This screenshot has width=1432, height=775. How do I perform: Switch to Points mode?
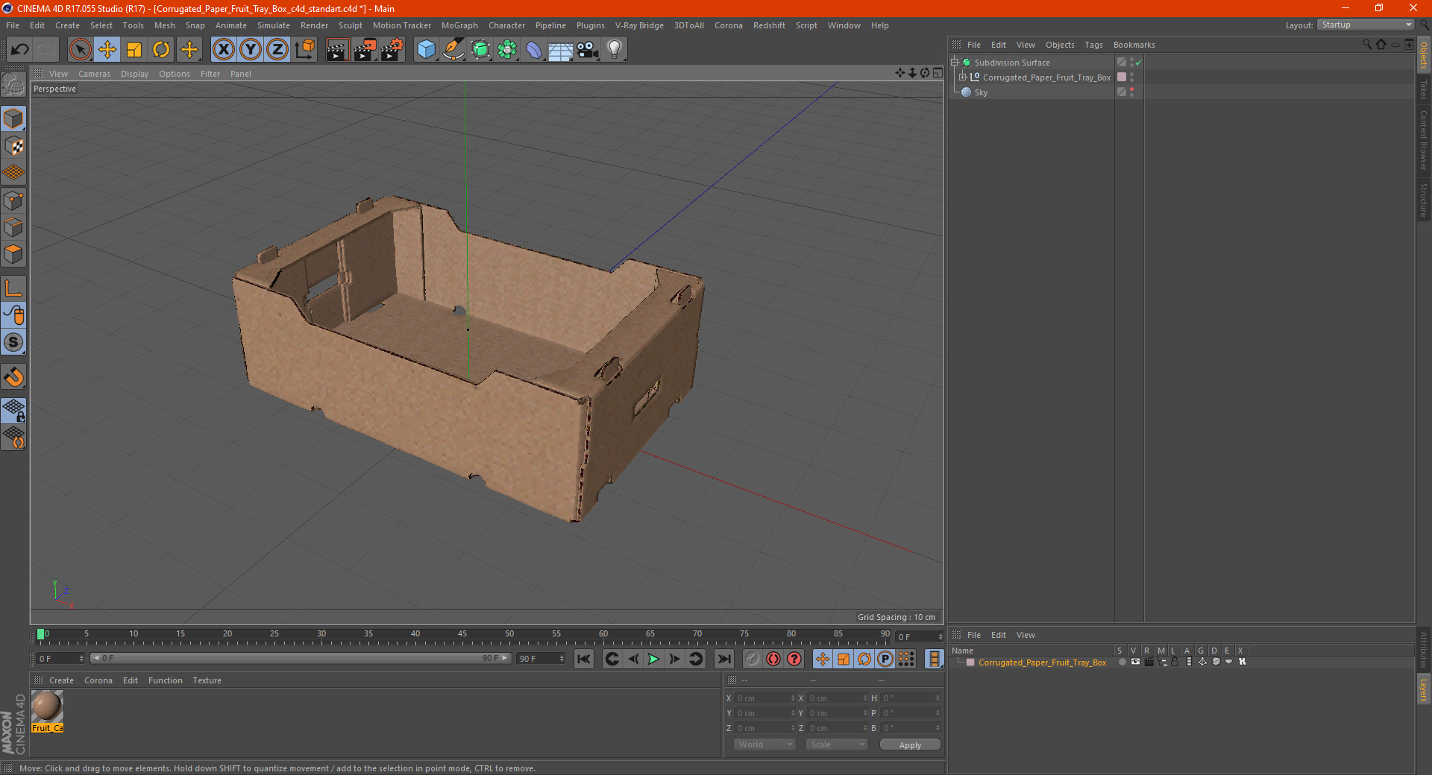click(x=13, y=200)
